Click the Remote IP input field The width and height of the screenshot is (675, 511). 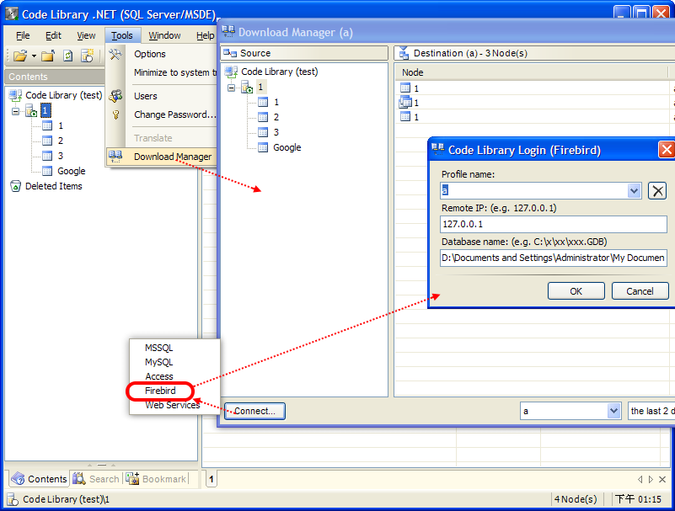click(x=553, y=224)
